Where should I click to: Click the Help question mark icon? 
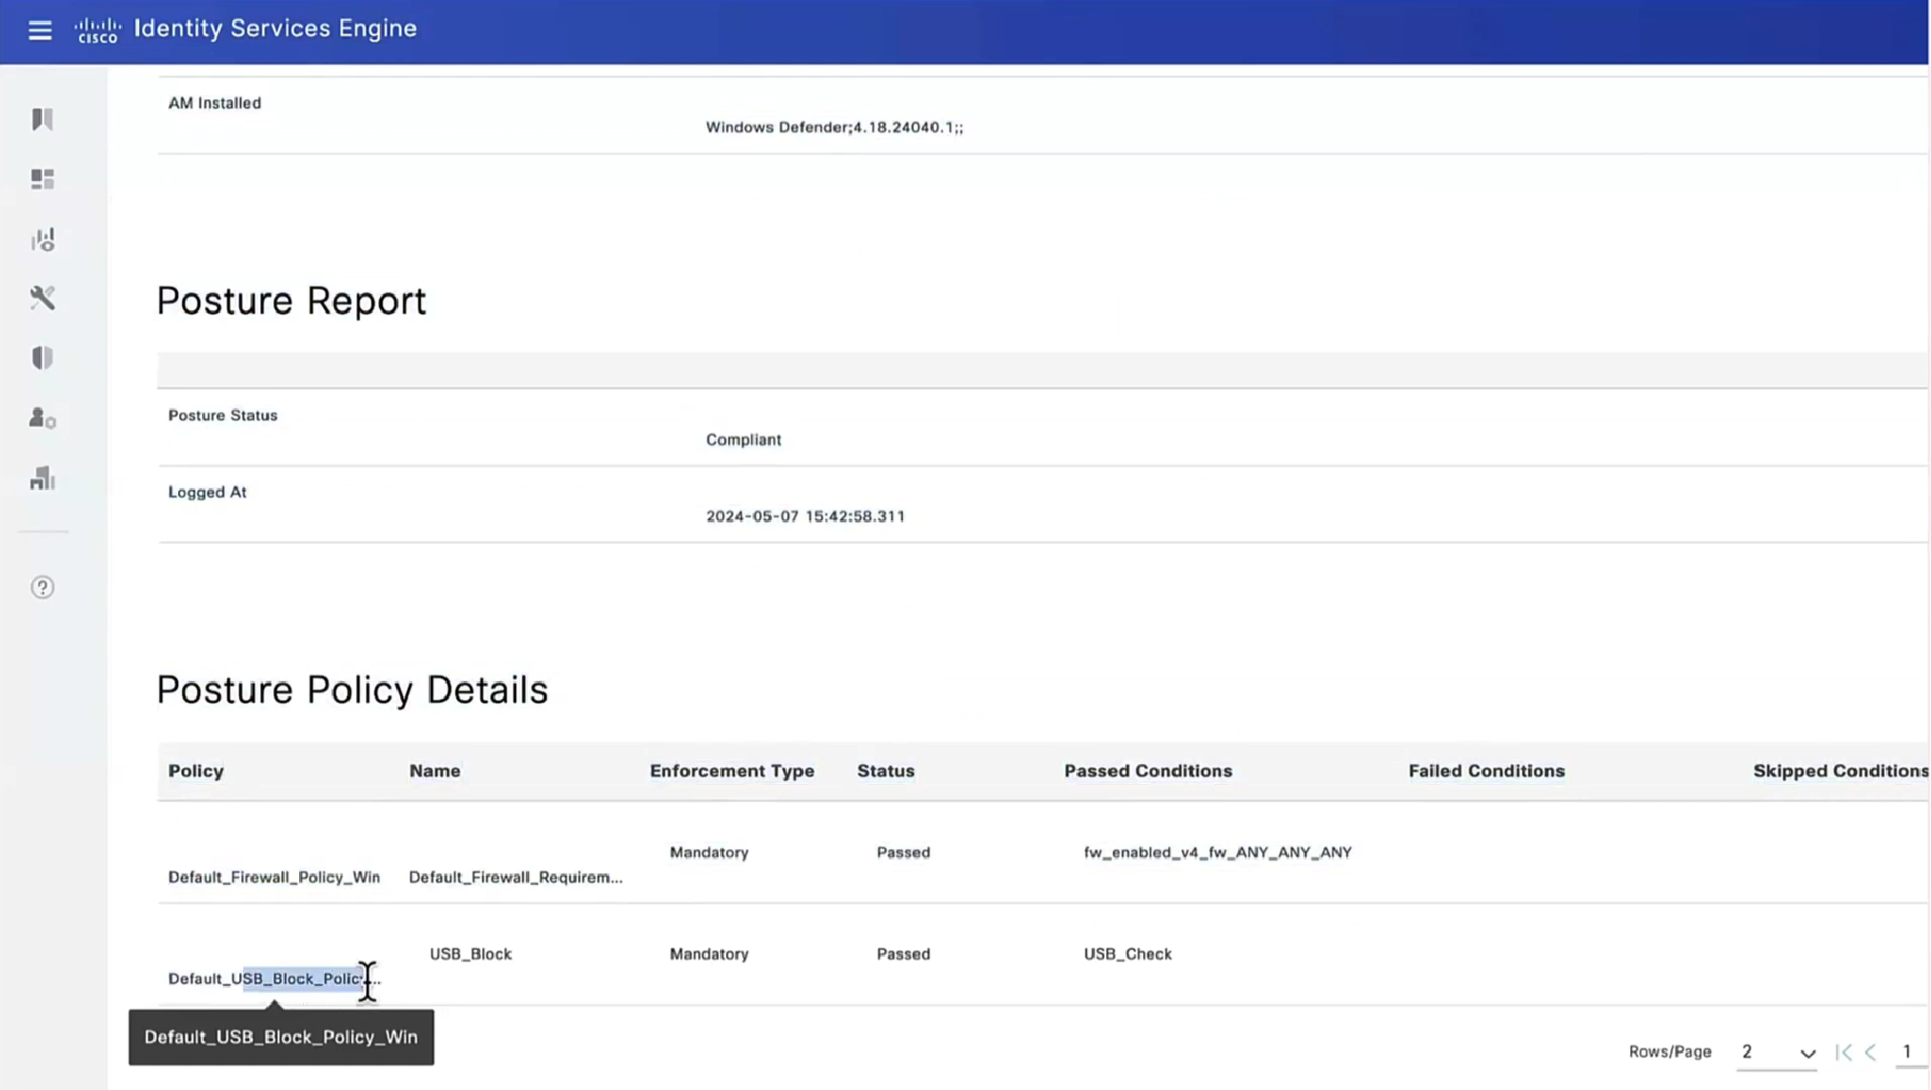click(43, 587)
